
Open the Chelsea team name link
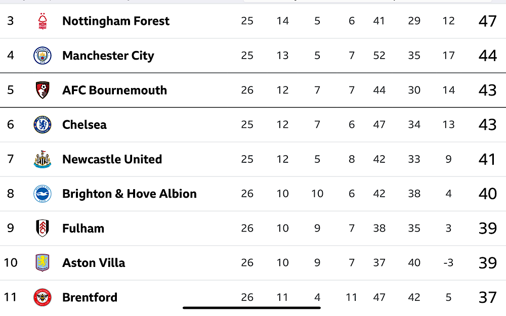coord(85,124)
